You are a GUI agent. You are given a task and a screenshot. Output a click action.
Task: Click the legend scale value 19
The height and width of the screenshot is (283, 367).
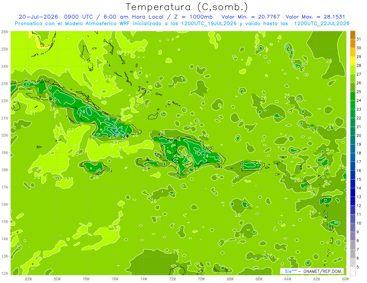(x=359, y=144)
